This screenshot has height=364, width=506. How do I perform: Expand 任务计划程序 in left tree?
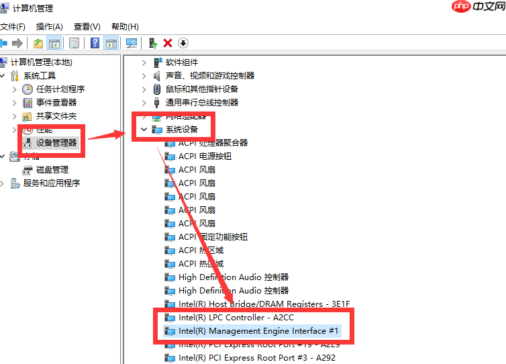[15, 89]
